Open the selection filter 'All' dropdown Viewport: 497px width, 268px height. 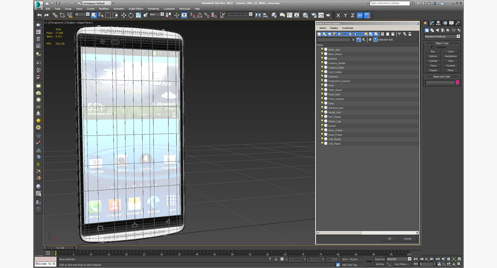(x=82, y=14)
